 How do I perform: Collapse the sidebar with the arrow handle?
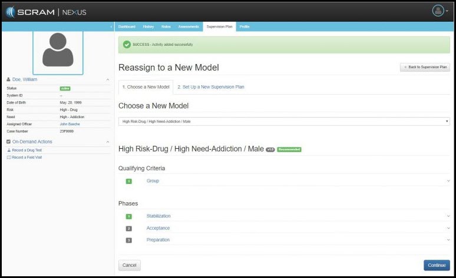tap(112, 27)
